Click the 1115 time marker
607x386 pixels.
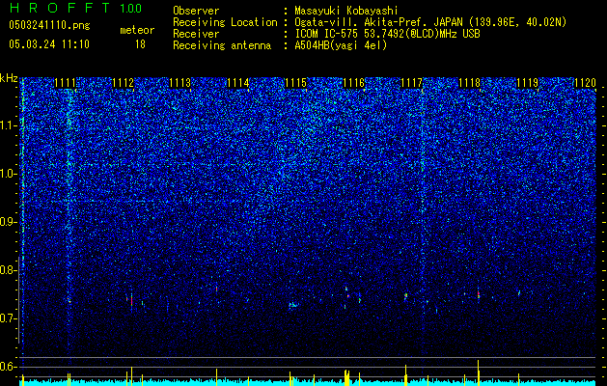pos(295,83)
